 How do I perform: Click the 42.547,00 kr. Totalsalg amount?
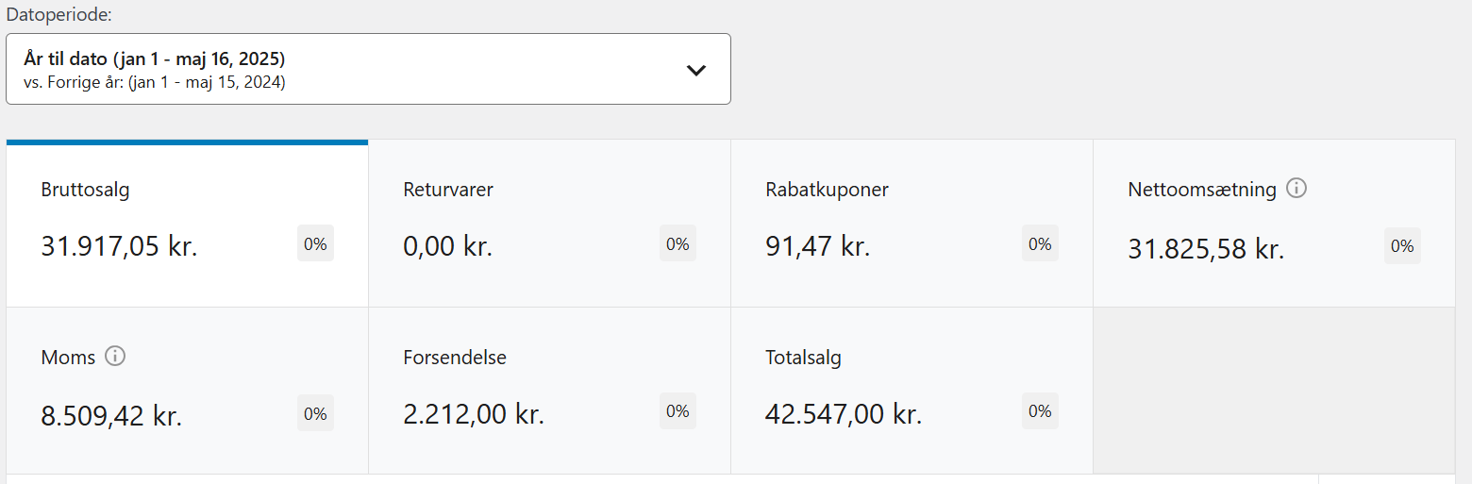[x=844, y=414]
